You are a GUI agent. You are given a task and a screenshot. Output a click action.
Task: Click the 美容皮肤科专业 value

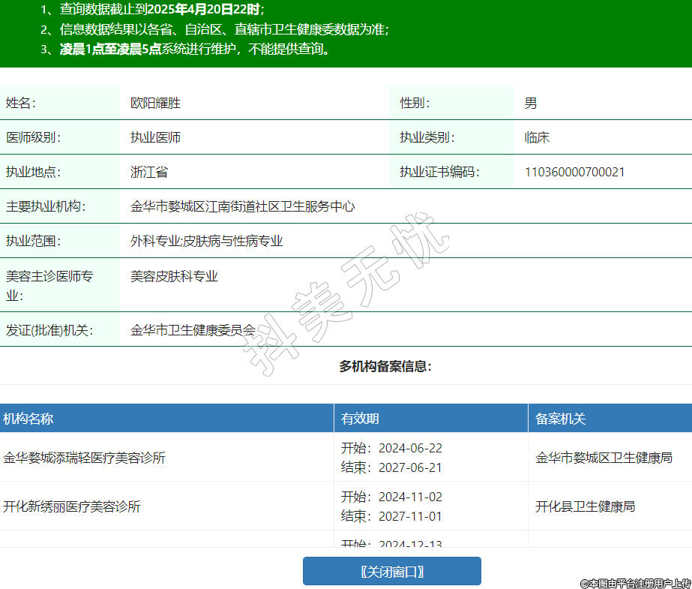tap(174, 277)
